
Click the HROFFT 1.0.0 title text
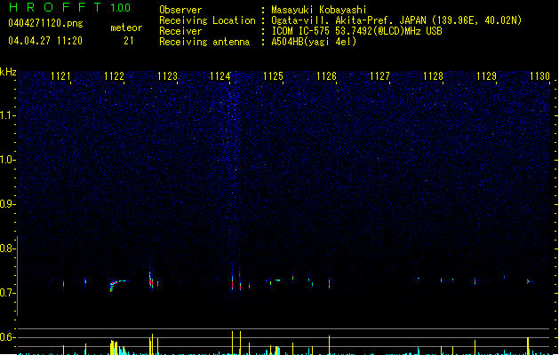coord(70,7)
